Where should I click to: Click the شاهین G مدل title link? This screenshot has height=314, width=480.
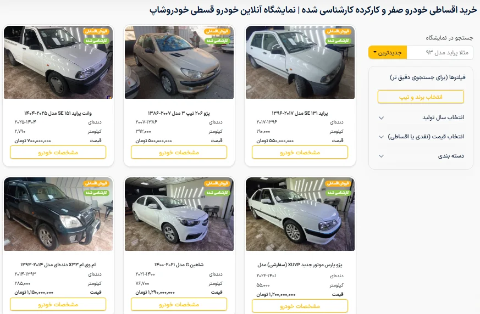[x=179, y=265]
